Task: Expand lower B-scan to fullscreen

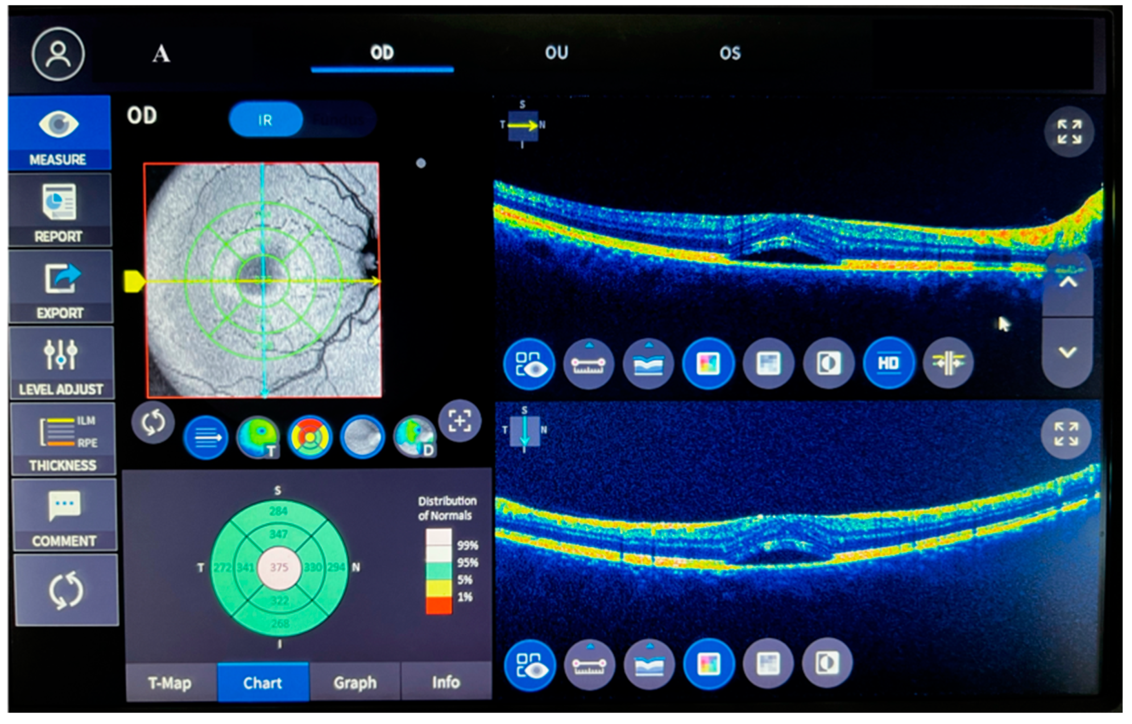Action: coord(1065,434)
